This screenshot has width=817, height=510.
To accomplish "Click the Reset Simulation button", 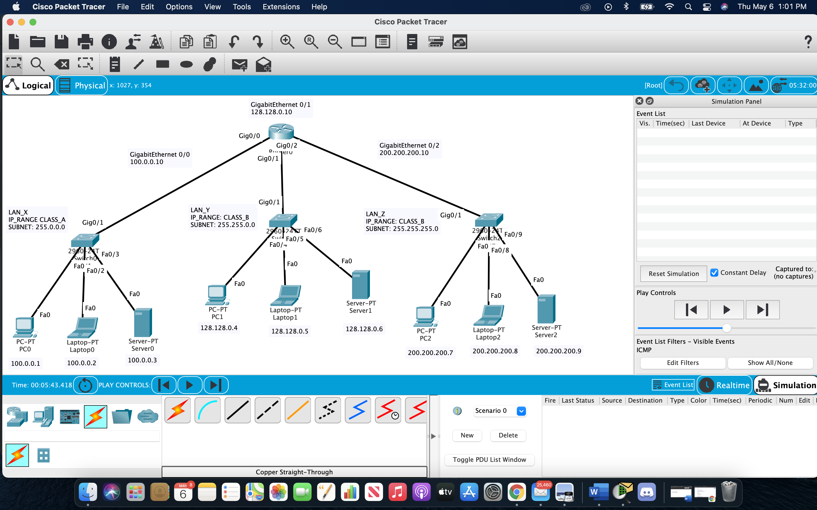I will [673, 273].
